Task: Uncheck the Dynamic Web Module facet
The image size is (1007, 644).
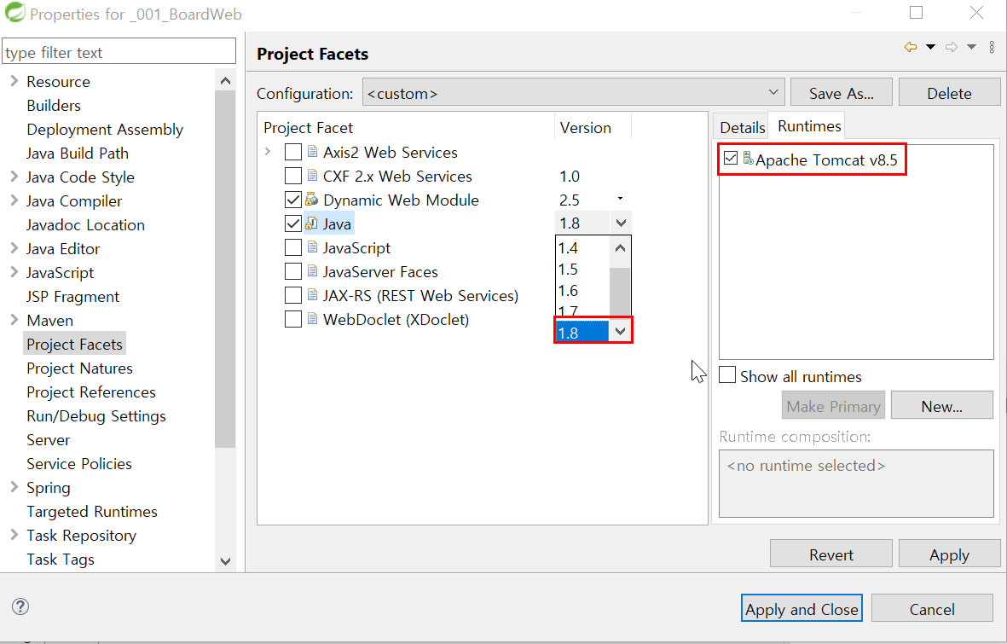Action: (292, 200)
